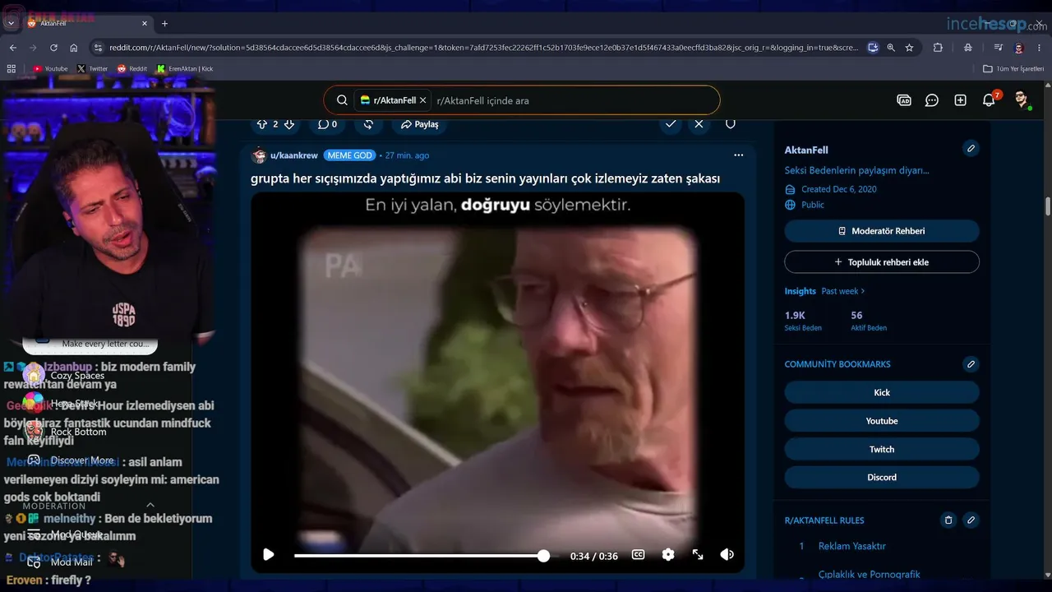Open the Reddit ads icon
The image size is (1052, 592).
904,100
